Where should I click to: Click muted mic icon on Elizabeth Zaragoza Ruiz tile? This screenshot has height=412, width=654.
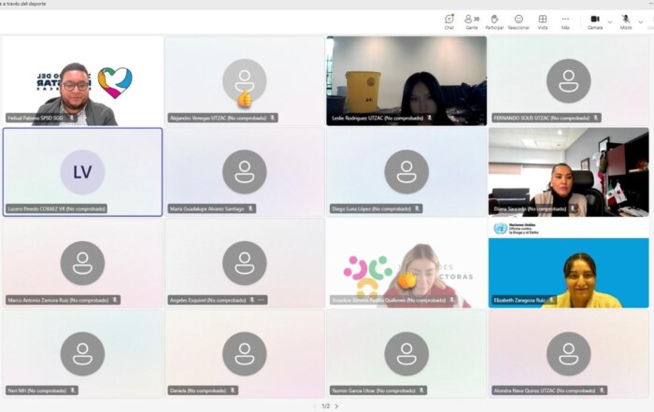(x=551, y=300)
